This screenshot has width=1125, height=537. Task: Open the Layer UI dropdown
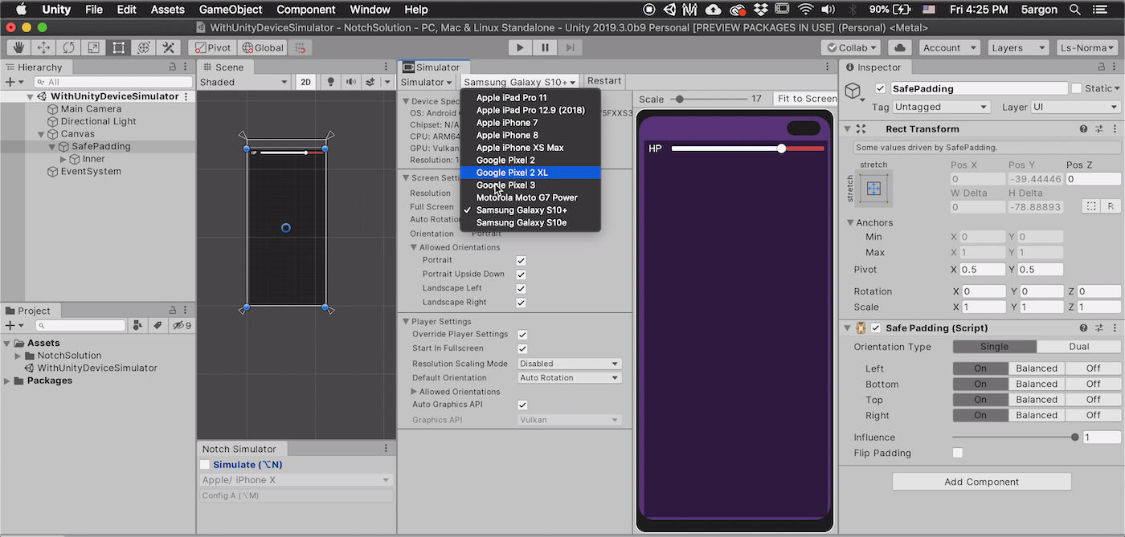1076,107
